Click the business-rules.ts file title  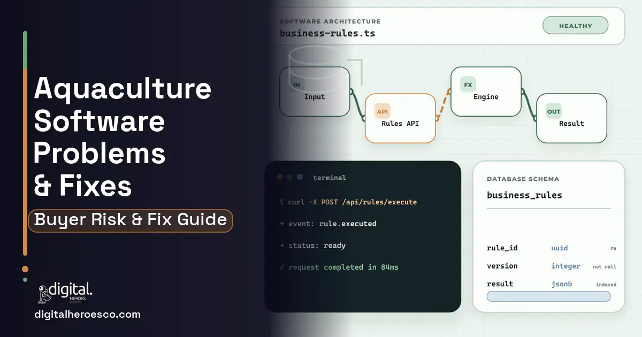click(327, 33)
